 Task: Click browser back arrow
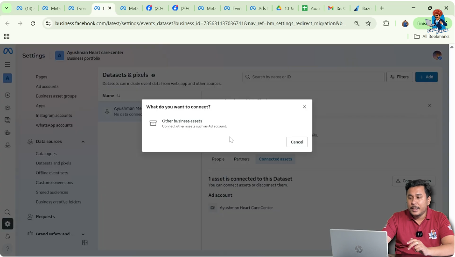point(7,23)
